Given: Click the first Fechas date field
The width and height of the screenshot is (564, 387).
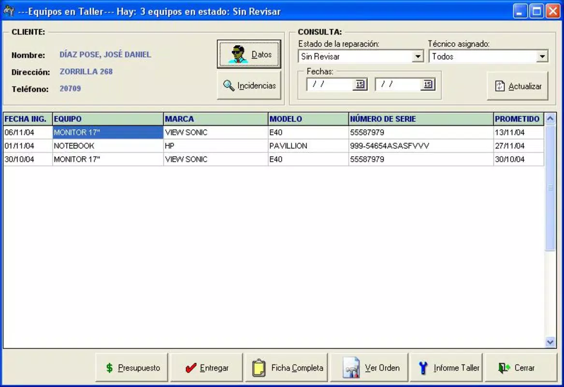Looking at the screenshot, I should (x=330, y=85).
